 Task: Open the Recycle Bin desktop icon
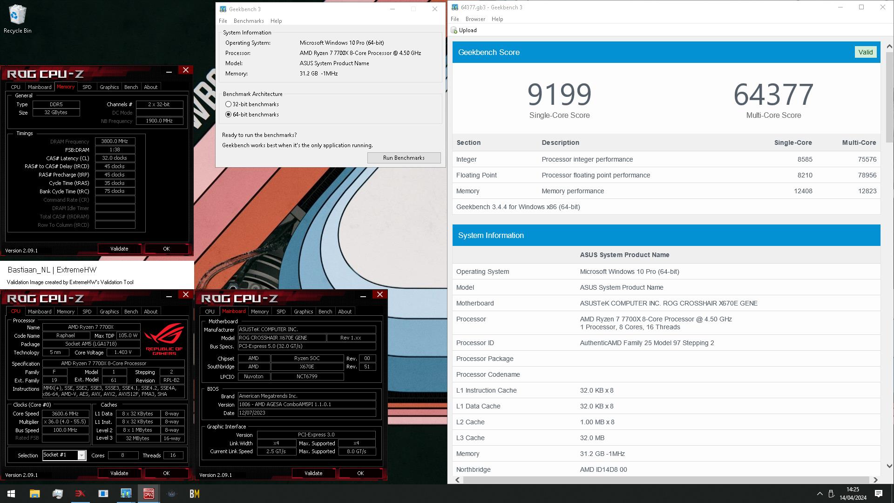(x=17, y=19)
